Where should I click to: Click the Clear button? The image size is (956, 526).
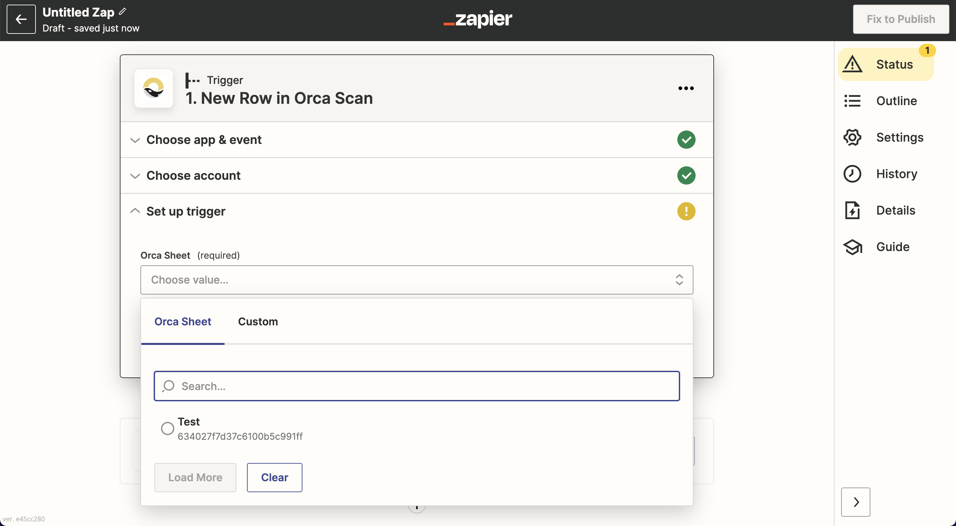pos(274,477)
